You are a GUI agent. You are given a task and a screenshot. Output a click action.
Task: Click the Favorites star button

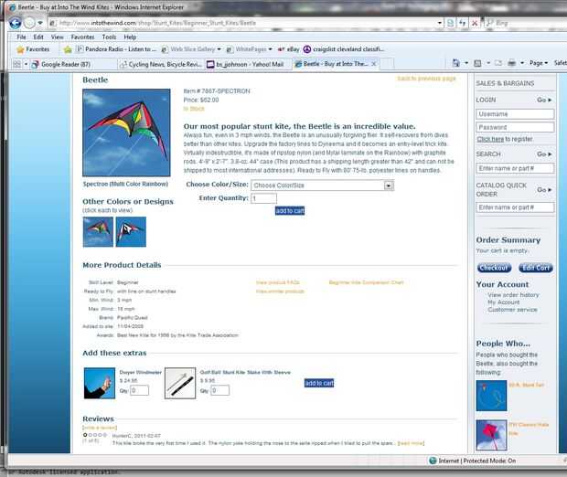click(33, 49)
